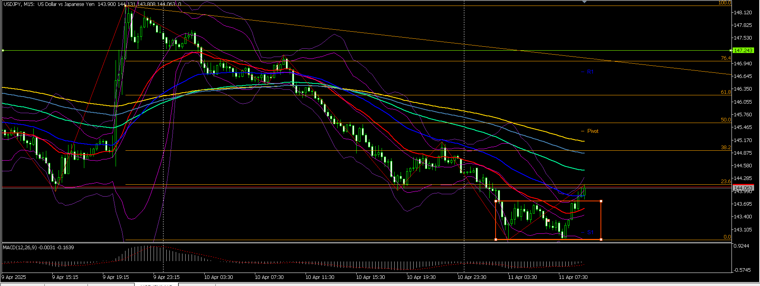Click 148.120 on the price scale
This screenshot has width=760, height=286.
point(743,12)
